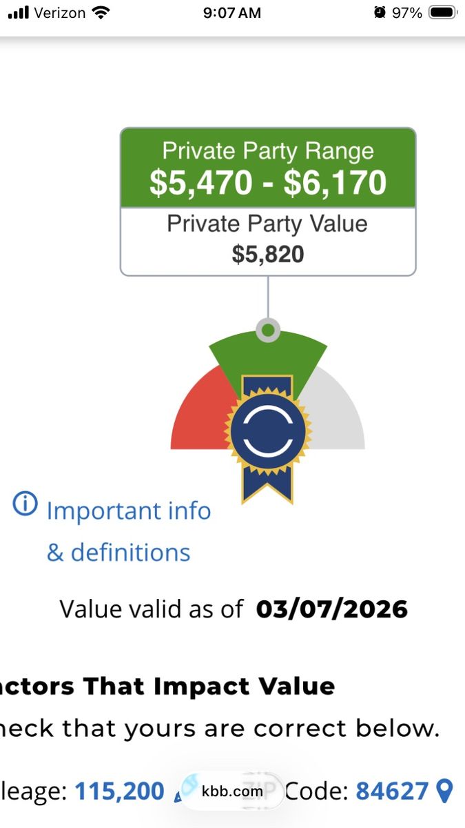Tap the alarm clock status icon
Viewport: 465px width, 828px height.
[x=379, y=12]
